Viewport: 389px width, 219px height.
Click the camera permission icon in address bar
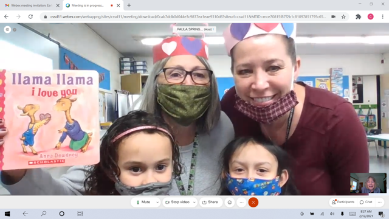(x=334, y=16)
